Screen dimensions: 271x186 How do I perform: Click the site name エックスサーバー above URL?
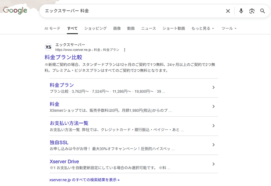click(70, 45)
